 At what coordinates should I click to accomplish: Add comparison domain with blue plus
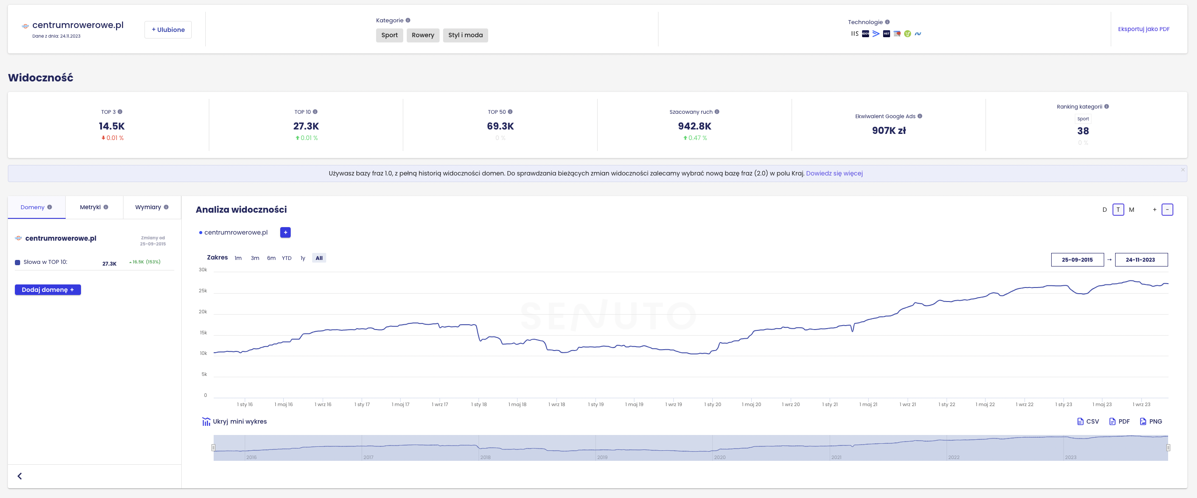pos(285,232)
